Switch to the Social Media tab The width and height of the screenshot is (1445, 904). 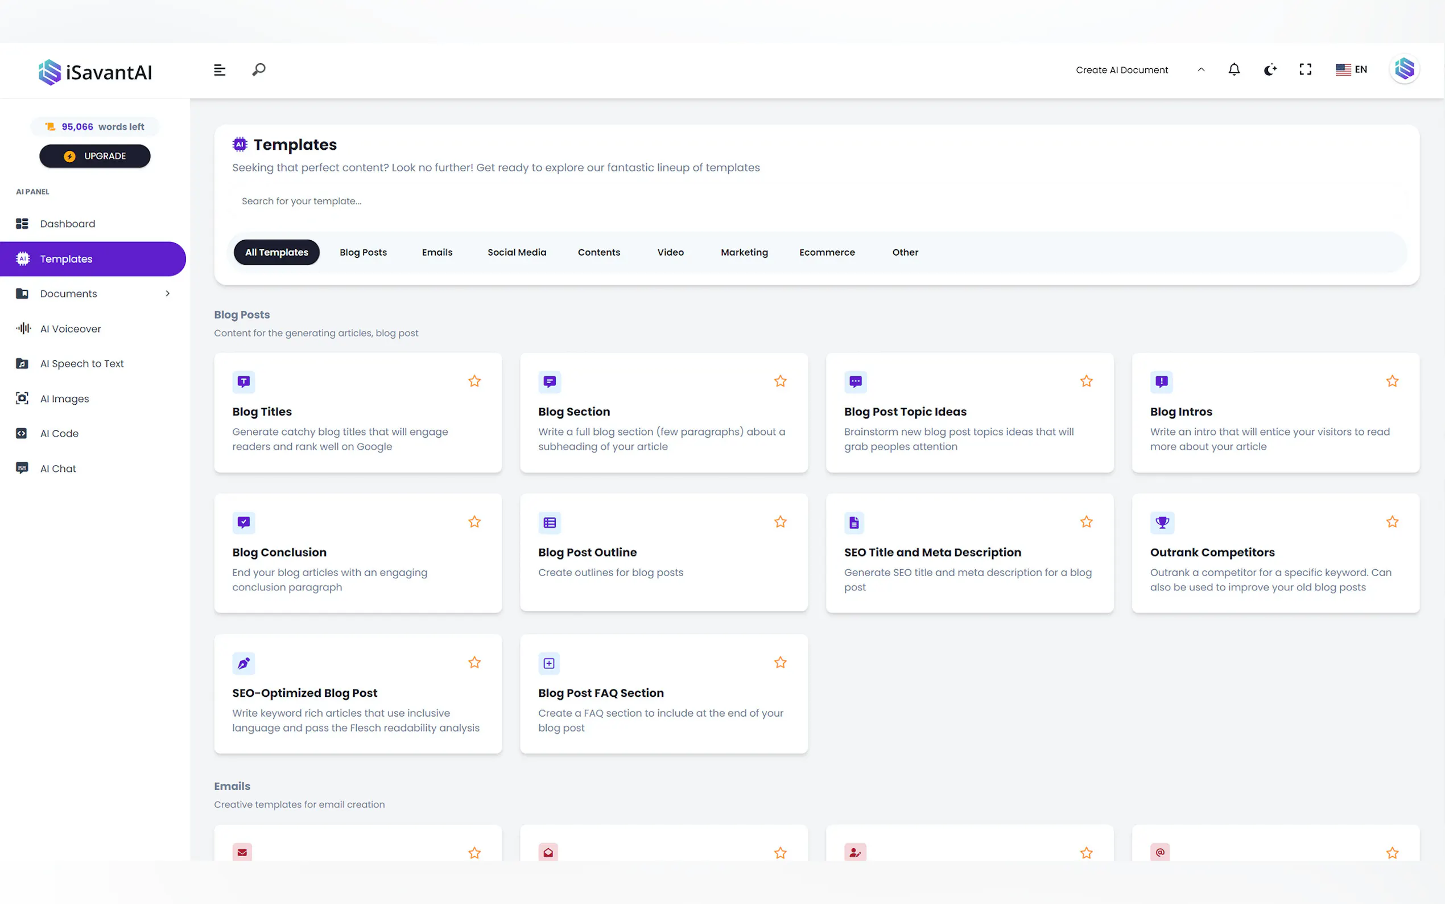pyautogui.click(x=517, y=252)
